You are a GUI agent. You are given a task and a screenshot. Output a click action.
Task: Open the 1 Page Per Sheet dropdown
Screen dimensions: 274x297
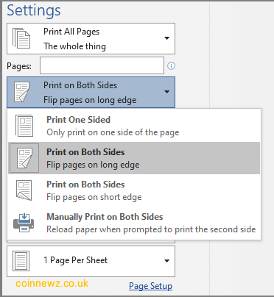click(x=91, y=262)
